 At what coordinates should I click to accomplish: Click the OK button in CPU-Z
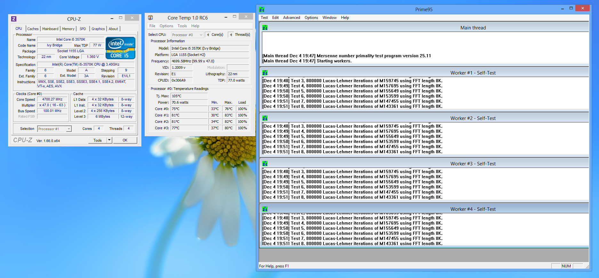click(125, 140)
